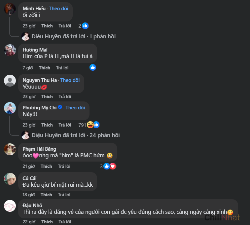Click Củ Cải's baby avatar
250x225 pixels.
10,179
